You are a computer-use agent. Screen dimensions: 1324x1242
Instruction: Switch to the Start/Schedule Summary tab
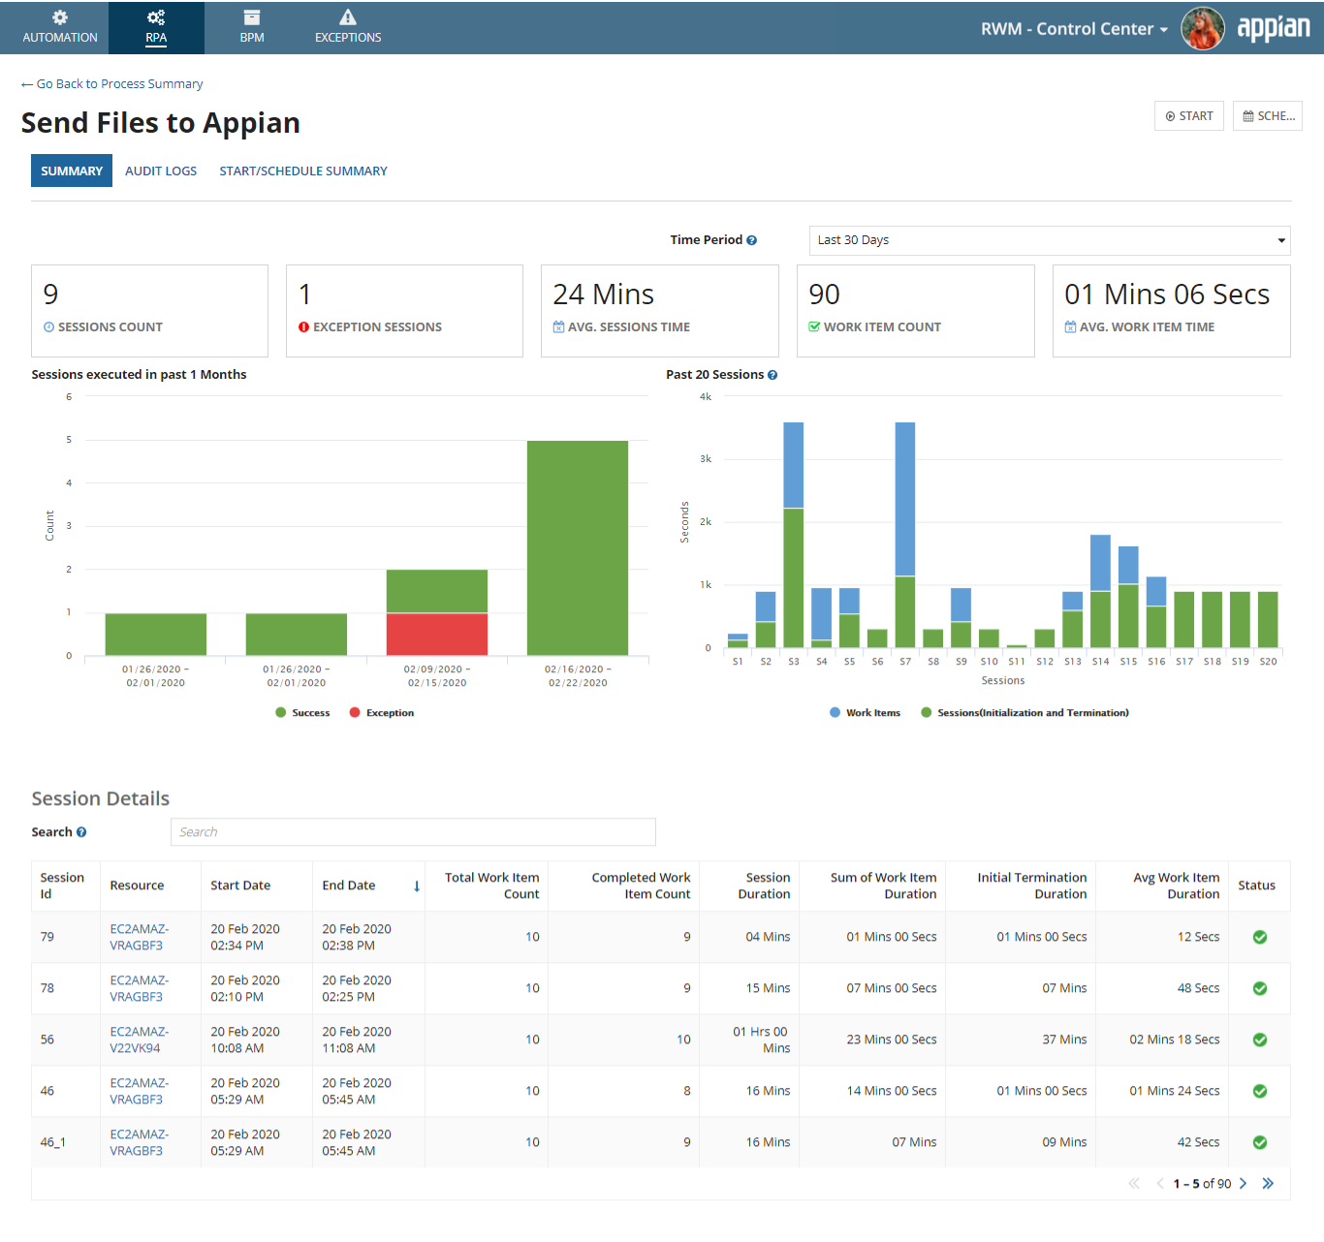(x=303, y=171)
